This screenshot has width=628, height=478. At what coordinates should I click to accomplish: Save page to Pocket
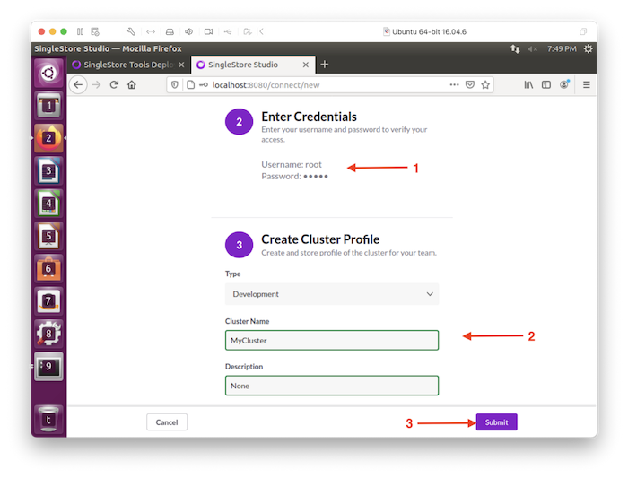click(470, 85)
